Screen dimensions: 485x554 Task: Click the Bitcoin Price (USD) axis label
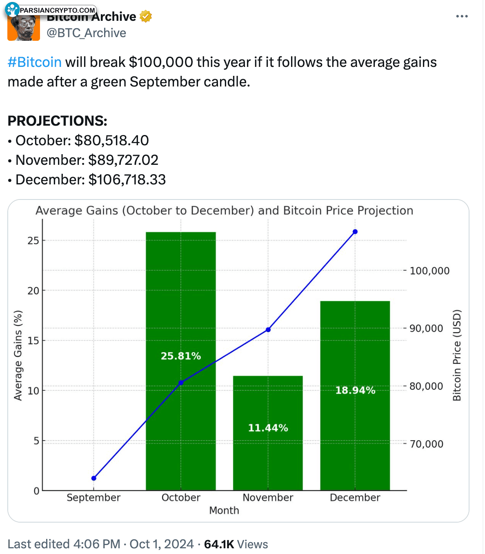tap(457, 355)
